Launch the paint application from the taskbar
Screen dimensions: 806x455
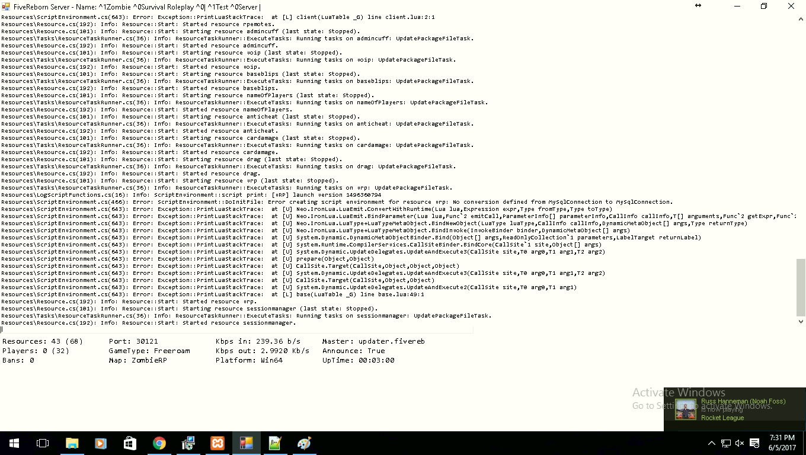[303, 443]
